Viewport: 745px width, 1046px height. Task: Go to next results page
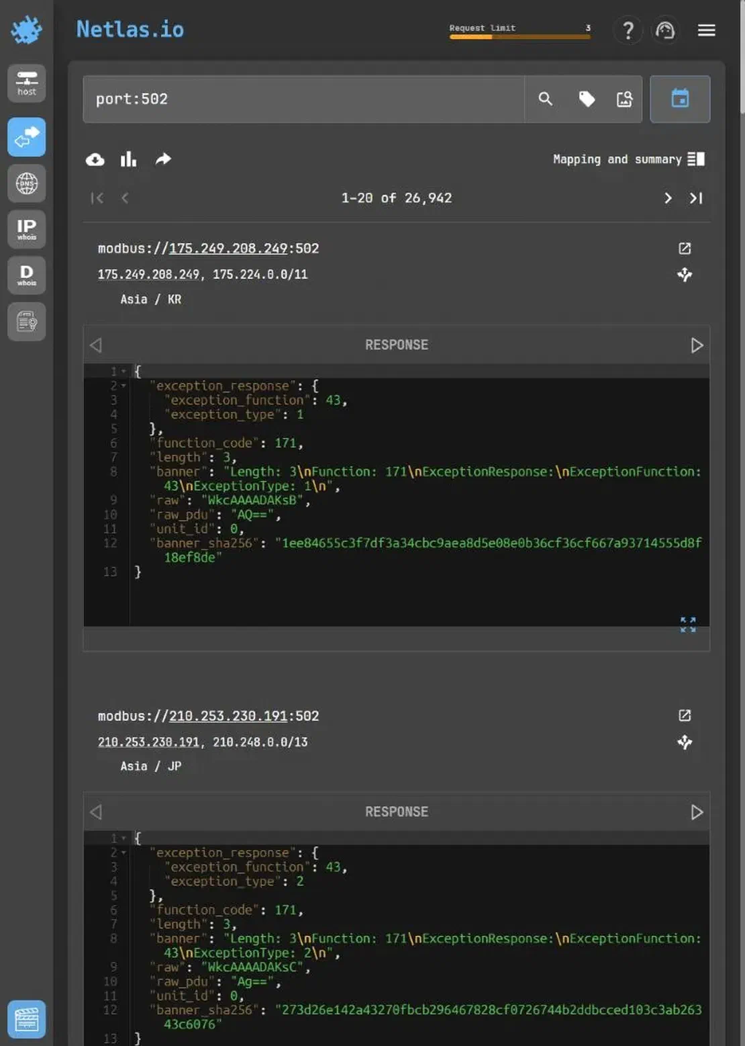pos(668,198)
